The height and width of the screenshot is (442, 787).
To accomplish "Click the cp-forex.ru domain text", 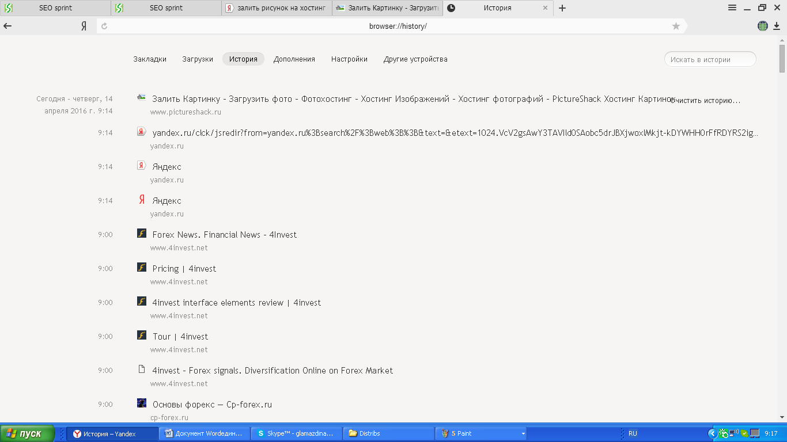I will (x=169, y=418).
